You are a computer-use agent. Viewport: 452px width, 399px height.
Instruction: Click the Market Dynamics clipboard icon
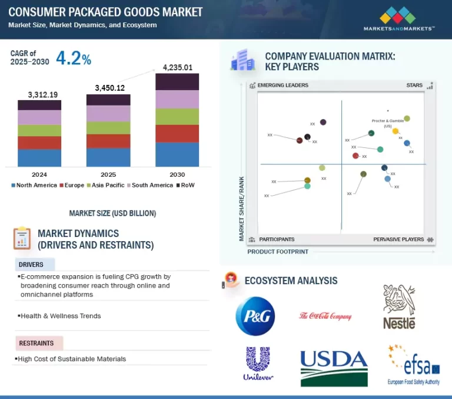22,238
